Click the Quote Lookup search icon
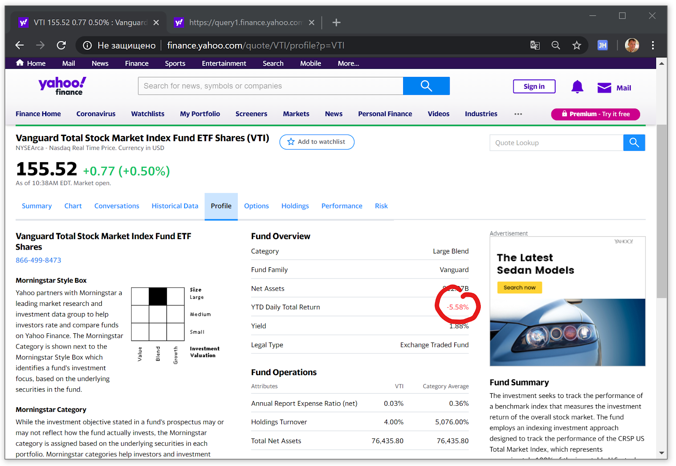 [634, 143]
